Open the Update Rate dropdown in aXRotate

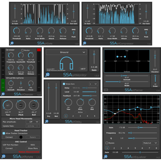pyautogui.click(x=33, y=126)
